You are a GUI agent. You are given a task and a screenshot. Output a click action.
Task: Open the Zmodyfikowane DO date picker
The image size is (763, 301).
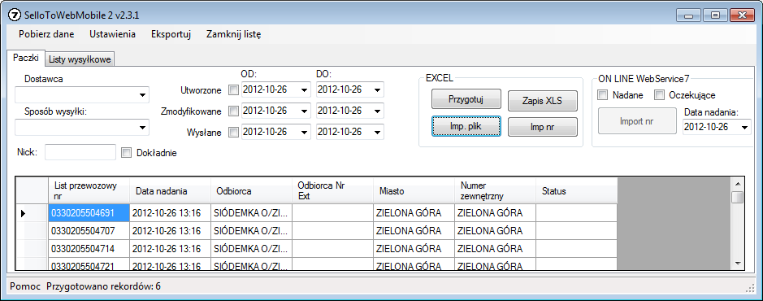click(x=377, y=111)
